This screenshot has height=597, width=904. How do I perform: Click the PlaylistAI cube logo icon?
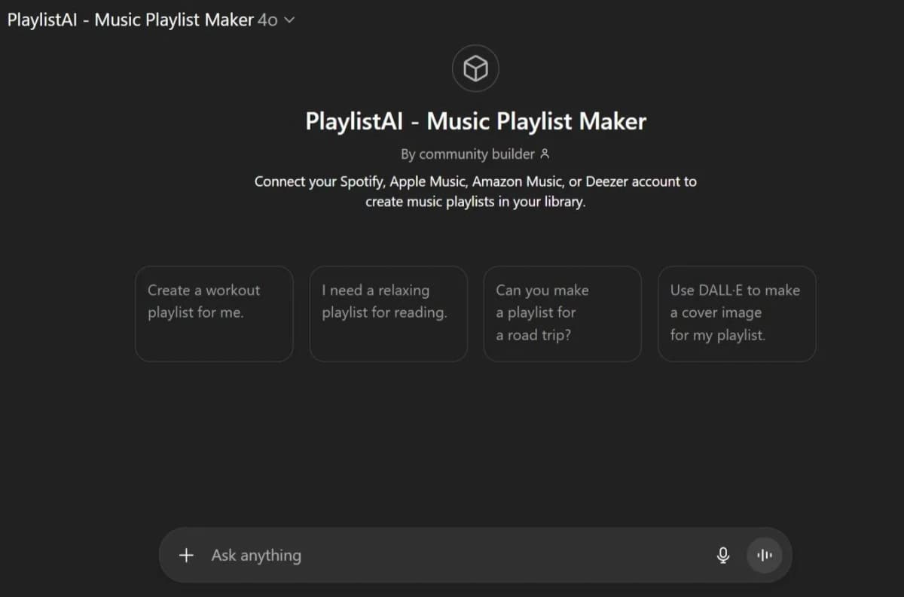pos(475,69)
